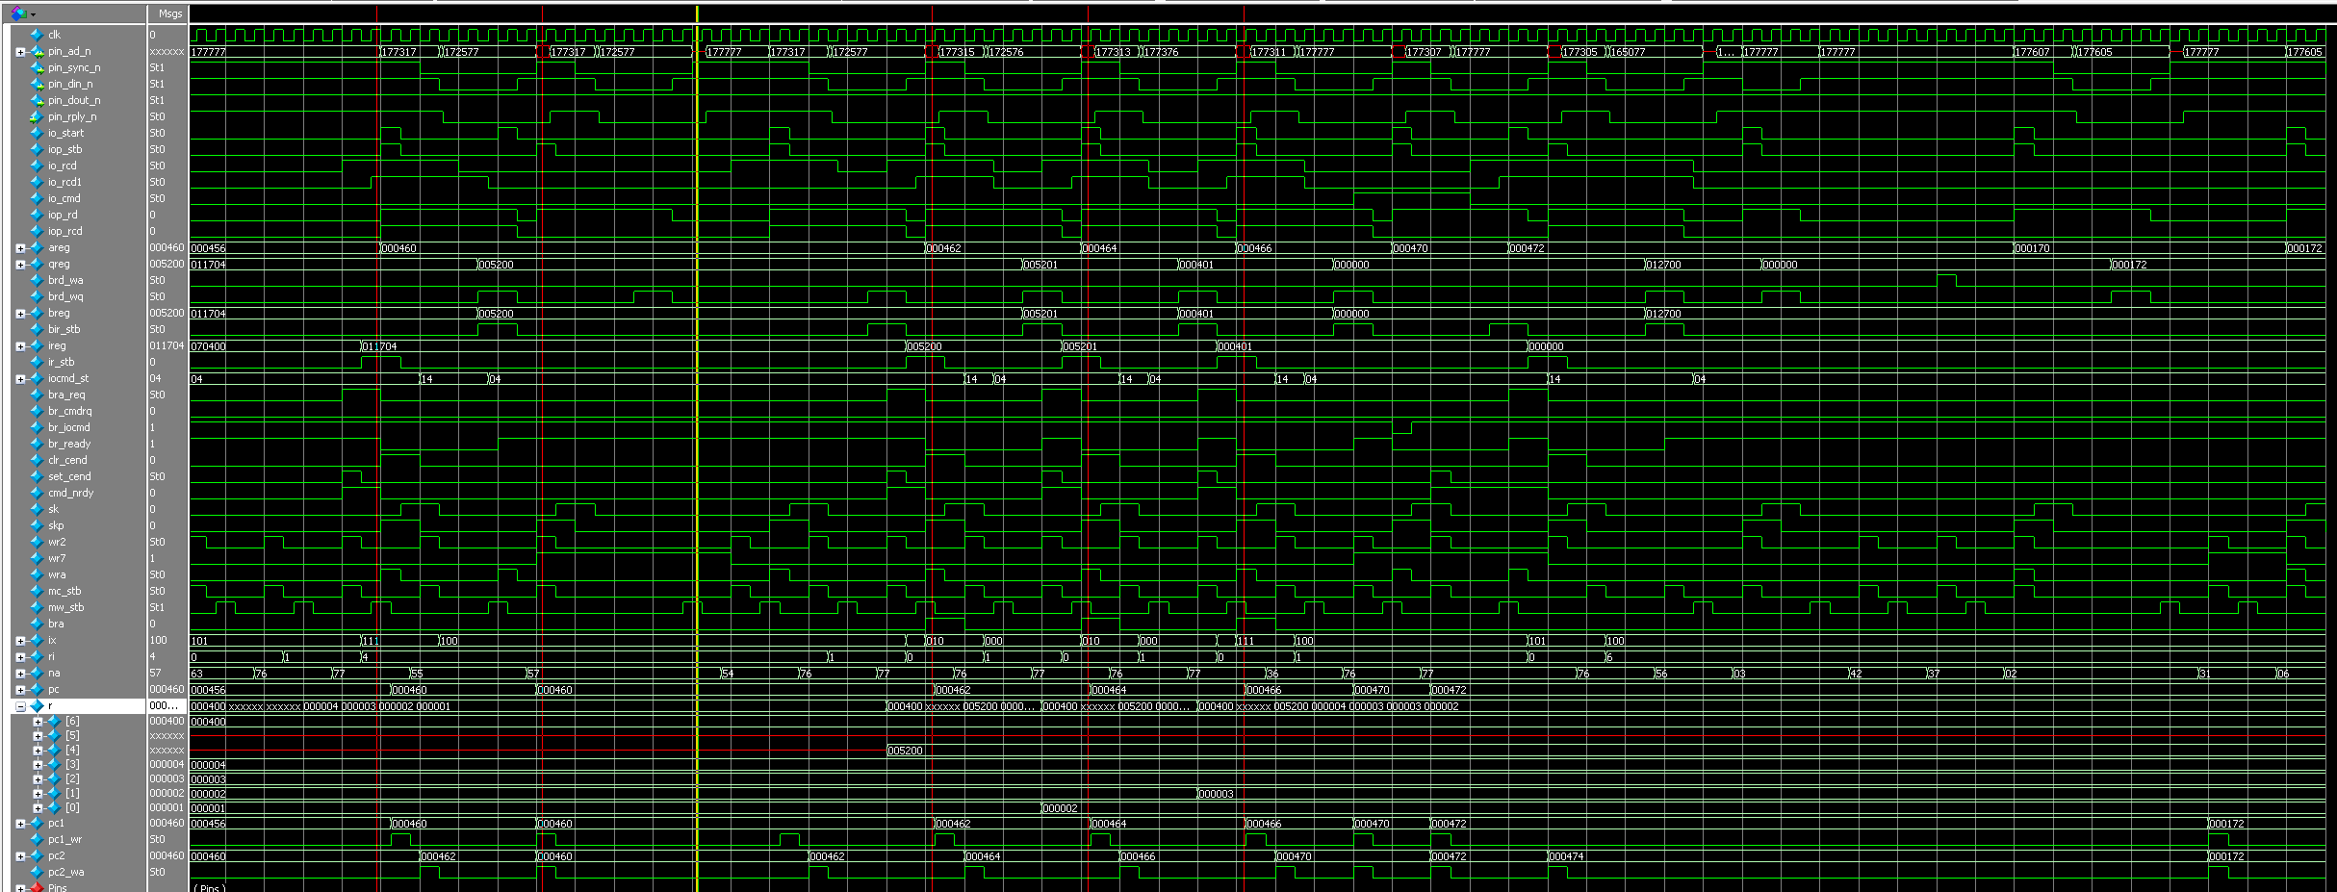Select the pc2_wa signal row
The image size is (2337, 892).
click(x=65, y=872)
